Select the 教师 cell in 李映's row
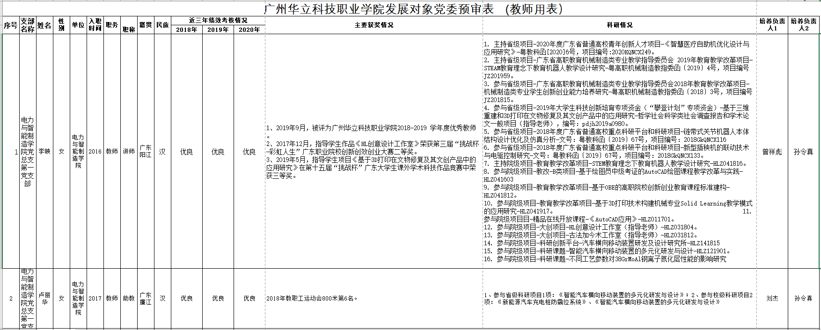The width and height of the screenshot is (821, 330). 112,152
